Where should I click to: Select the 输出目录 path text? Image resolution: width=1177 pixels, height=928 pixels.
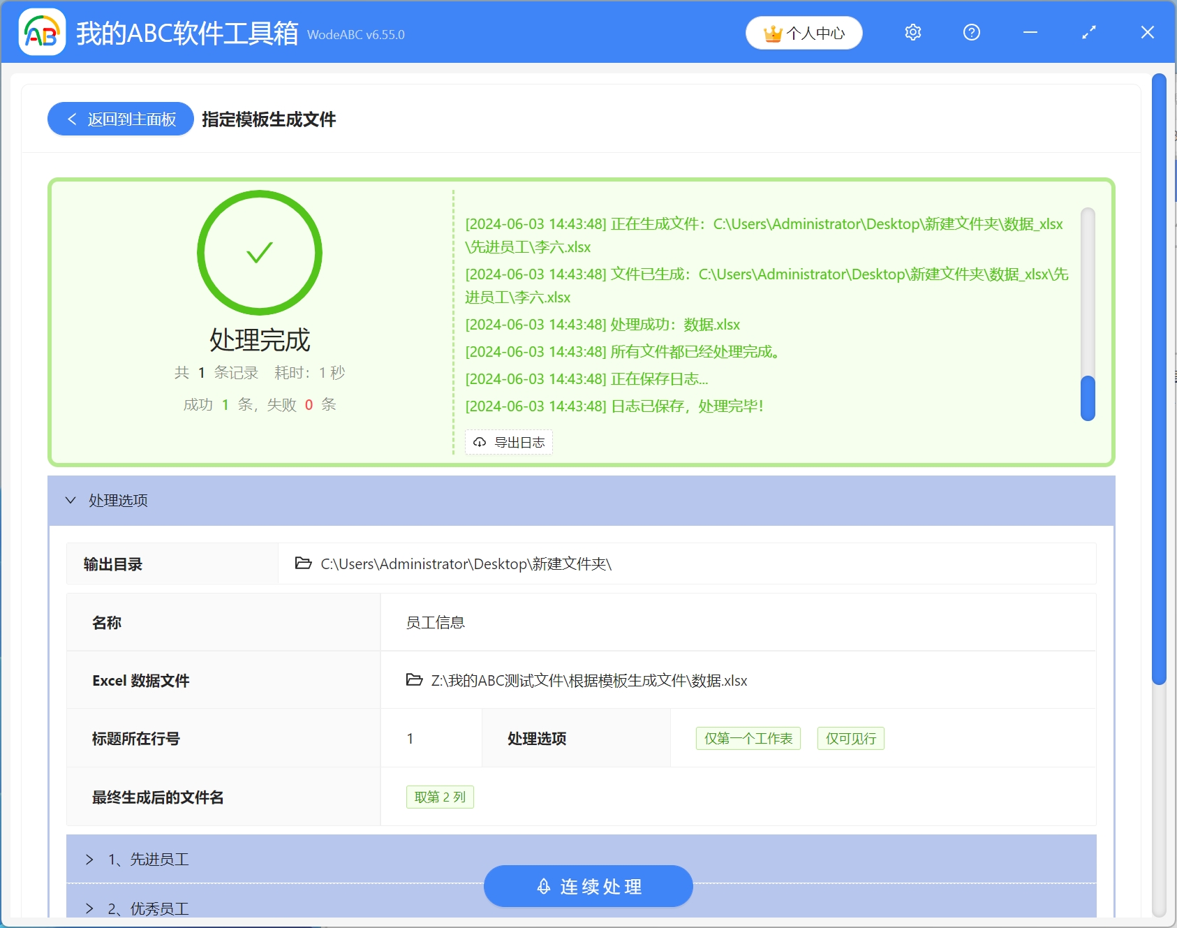466,564
